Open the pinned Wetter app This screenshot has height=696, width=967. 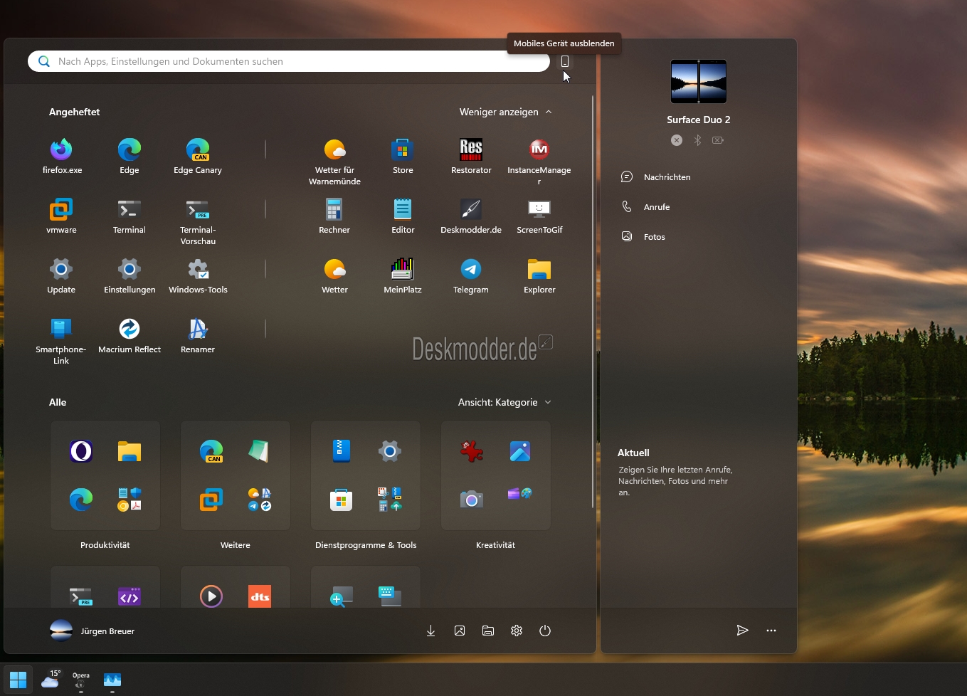[x=334, y=276]
